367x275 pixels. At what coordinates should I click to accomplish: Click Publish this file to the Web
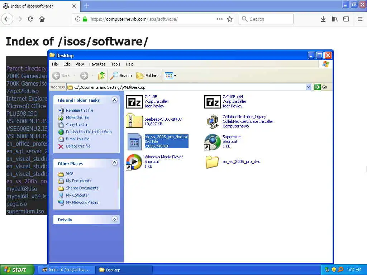click(x=89, y=132)
